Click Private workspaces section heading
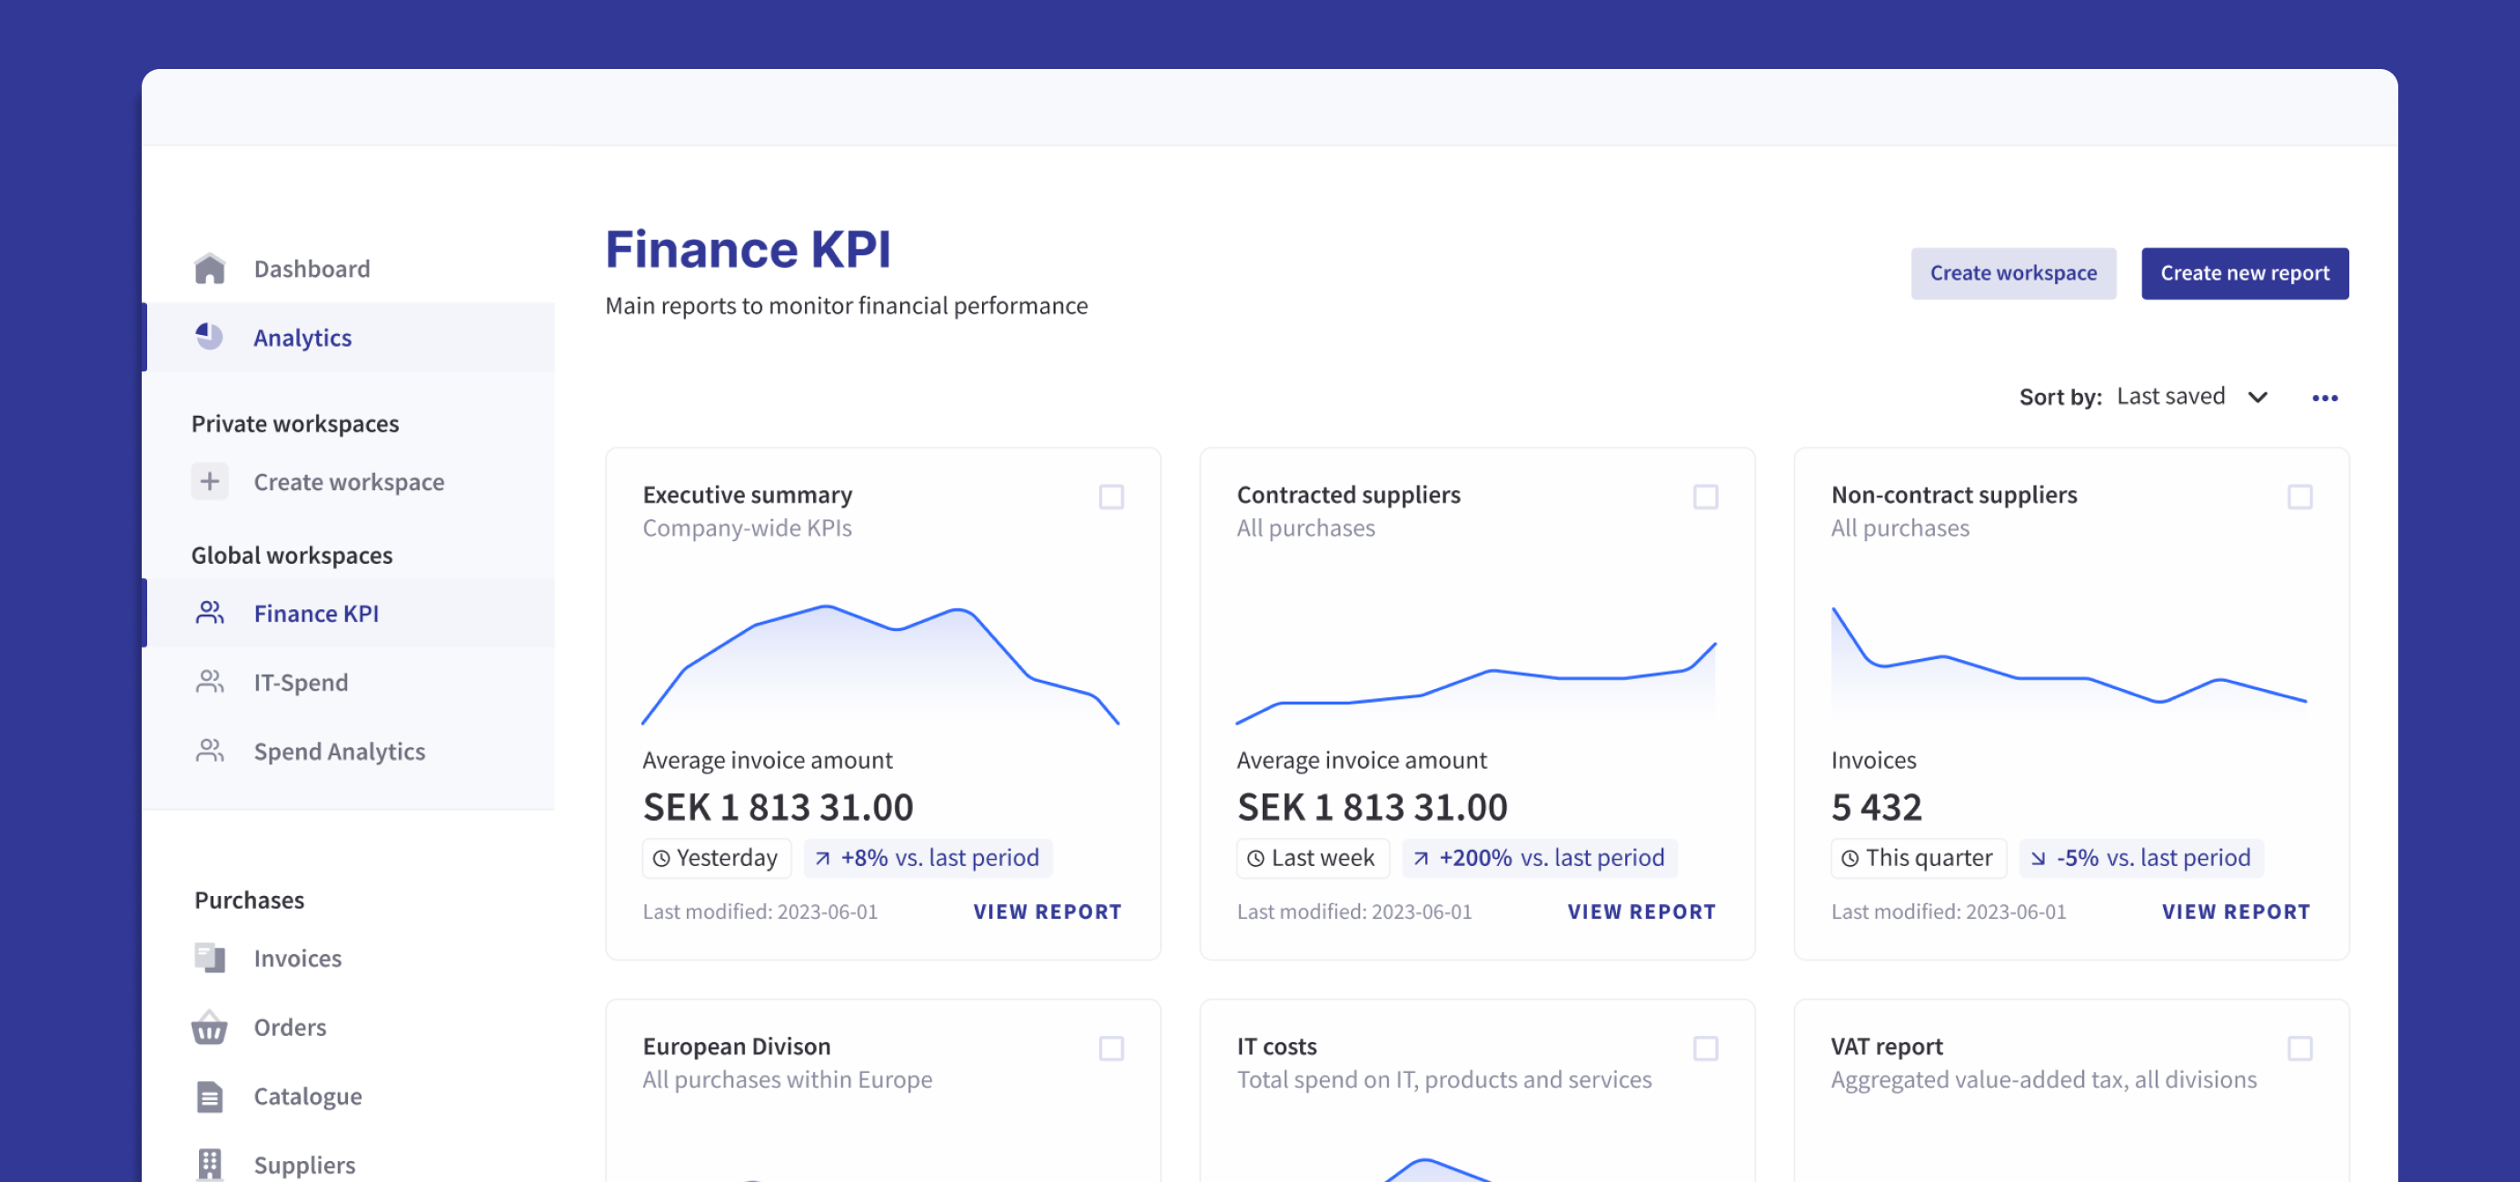Screen dimensions: 2520x1182 point(294,423)
